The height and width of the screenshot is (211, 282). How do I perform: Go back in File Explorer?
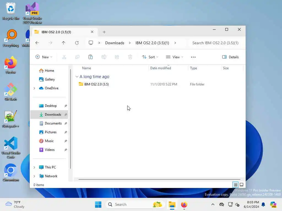click(x=37, y=43)
